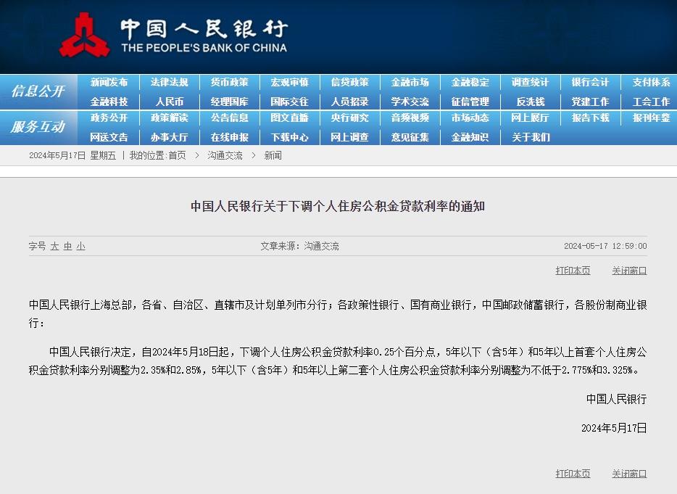This screenshot has width=677, height=494.
Task: Open the 下载中心 menu item
Action: coord(290,137)
